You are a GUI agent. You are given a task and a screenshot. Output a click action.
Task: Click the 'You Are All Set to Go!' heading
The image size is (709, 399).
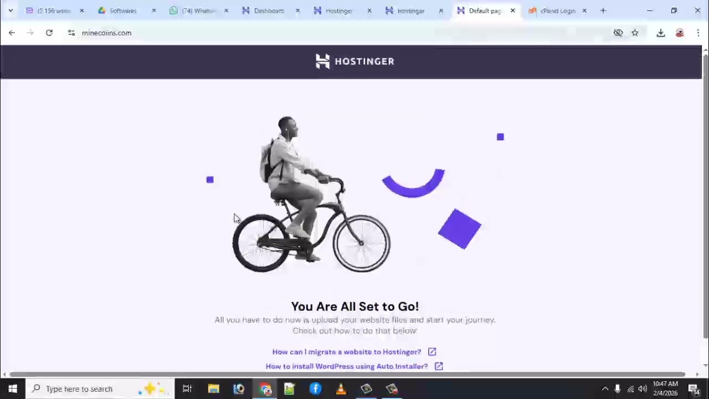point(354,306)
